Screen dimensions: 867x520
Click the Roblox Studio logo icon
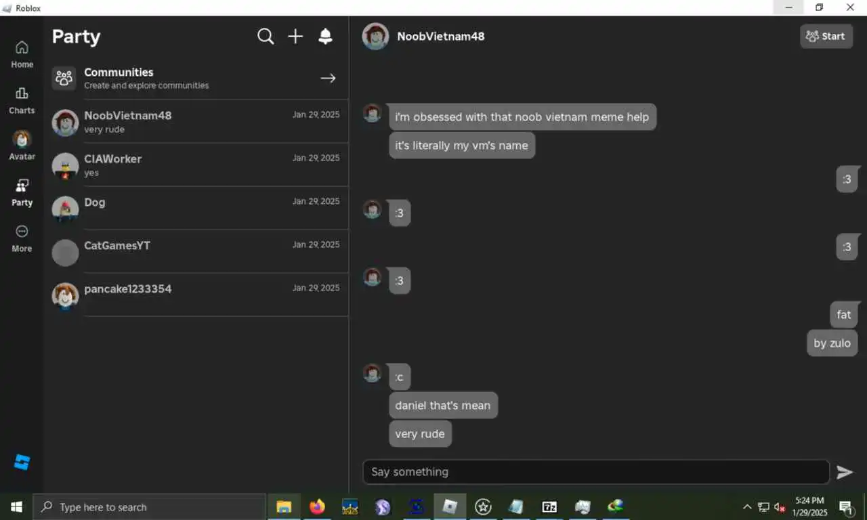tap(22, 462)
